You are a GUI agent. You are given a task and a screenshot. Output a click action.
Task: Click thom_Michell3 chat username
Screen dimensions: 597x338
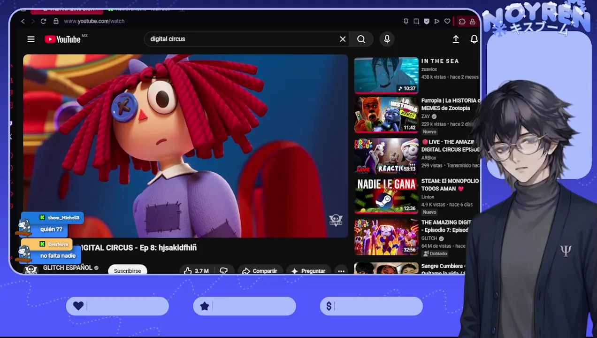coord(63,218)
